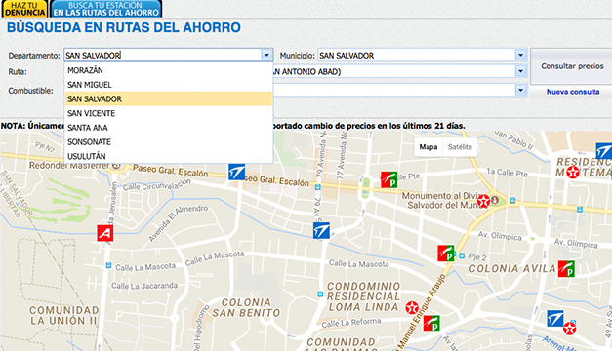
Task: Click the Puma marker in Colonia Avila
Action: 566,269
